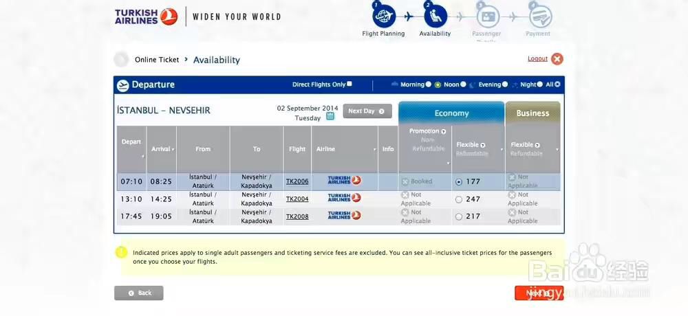Switch to the Economy fare tab
This screenshot has width=688, height=316.
[451, 113]
